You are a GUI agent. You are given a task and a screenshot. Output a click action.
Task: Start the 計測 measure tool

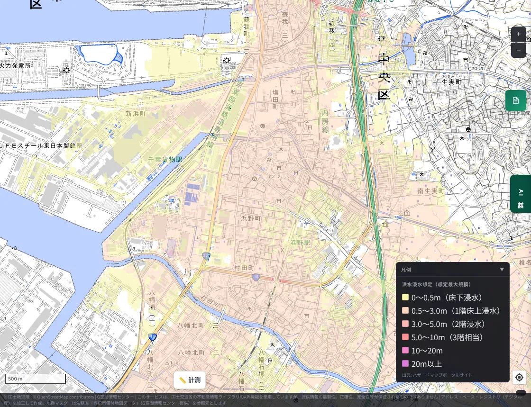click(x=190, y=380)
